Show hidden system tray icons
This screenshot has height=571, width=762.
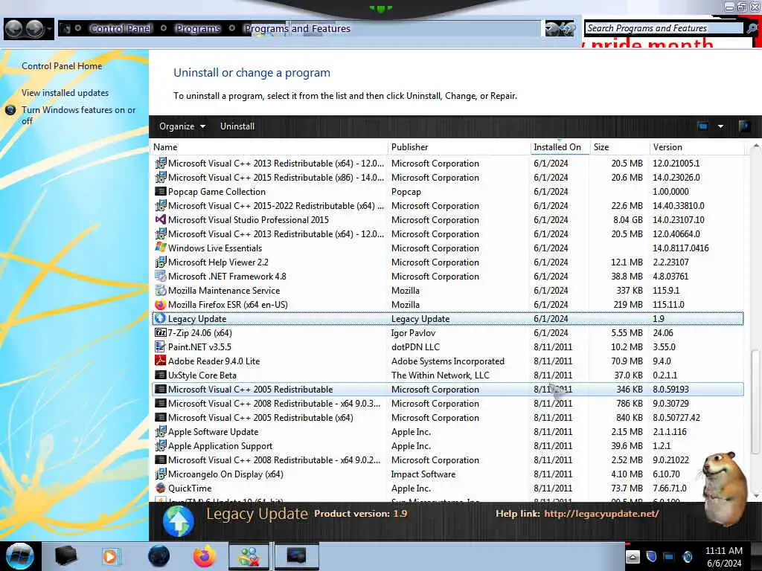coord(633,556)
